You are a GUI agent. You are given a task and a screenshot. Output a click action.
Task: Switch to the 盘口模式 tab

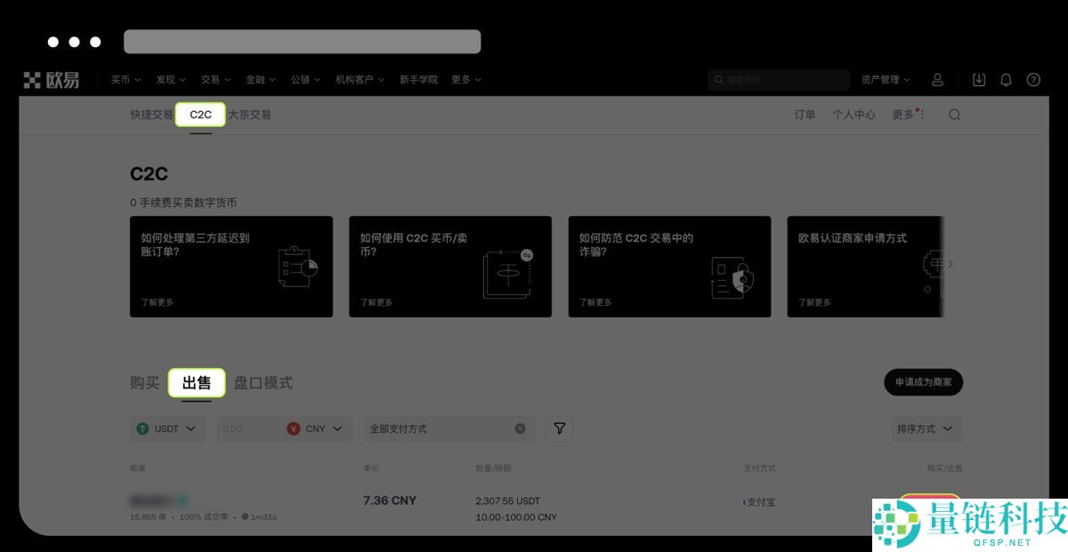(x=263, y=383)
